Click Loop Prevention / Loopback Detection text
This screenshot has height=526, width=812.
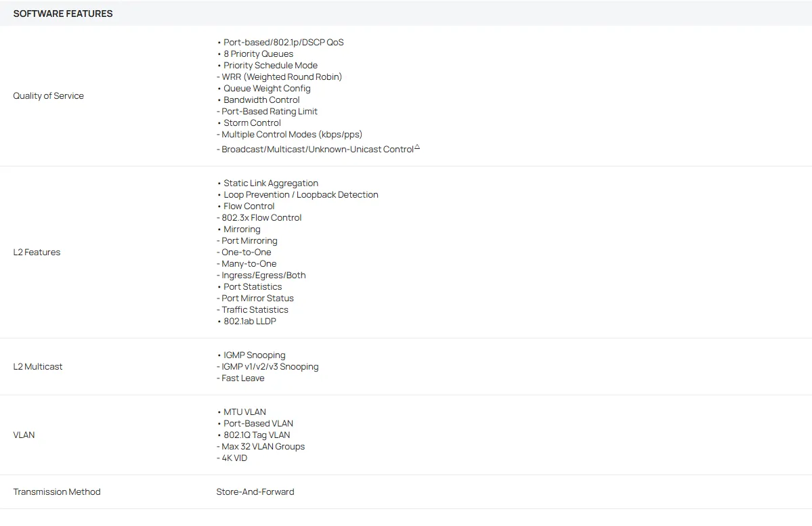(301, 195)
